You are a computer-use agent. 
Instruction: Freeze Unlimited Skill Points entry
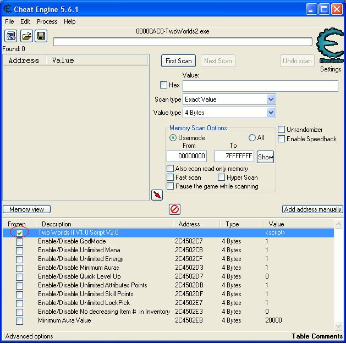19,295
